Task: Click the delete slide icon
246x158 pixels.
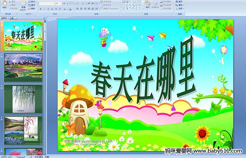Action: click(32, 9)
